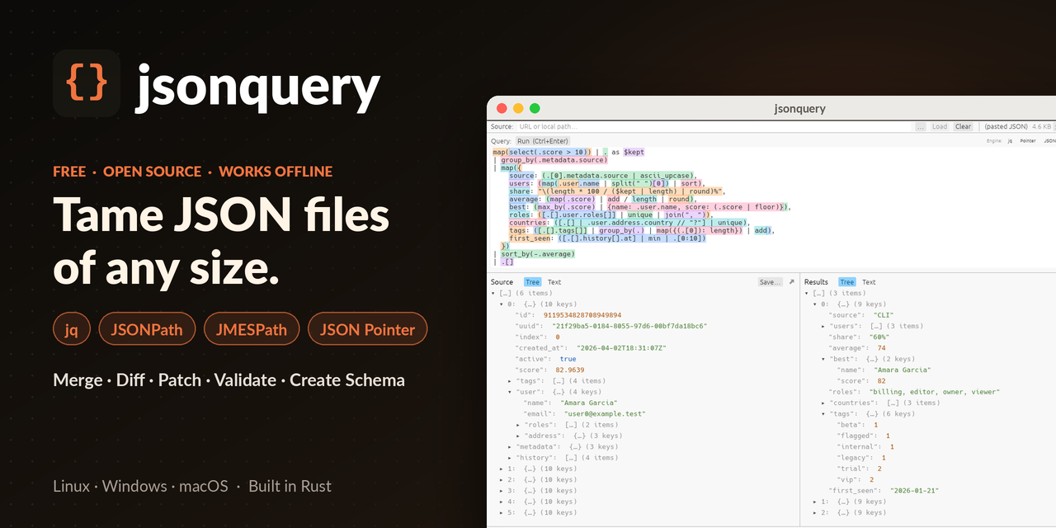1056x528 pixels.
Task: Click the "id" value 9119534828708949894
Action: (x=582, y=315)
